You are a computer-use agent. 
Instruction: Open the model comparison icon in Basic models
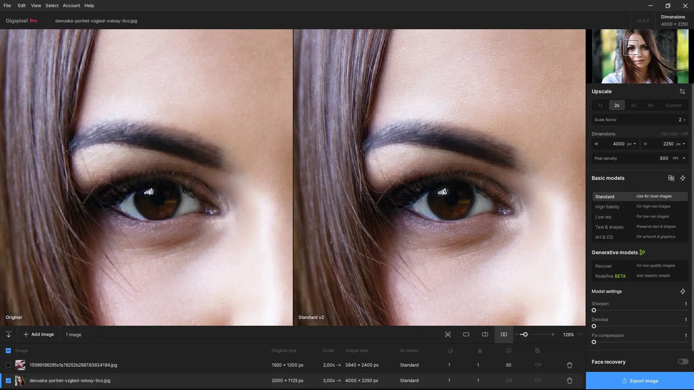point(671,178)
